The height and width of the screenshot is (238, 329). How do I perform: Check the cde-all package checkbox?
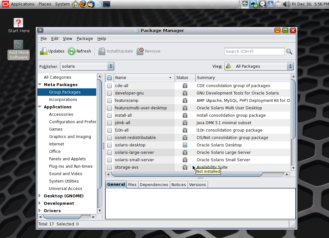109,86
